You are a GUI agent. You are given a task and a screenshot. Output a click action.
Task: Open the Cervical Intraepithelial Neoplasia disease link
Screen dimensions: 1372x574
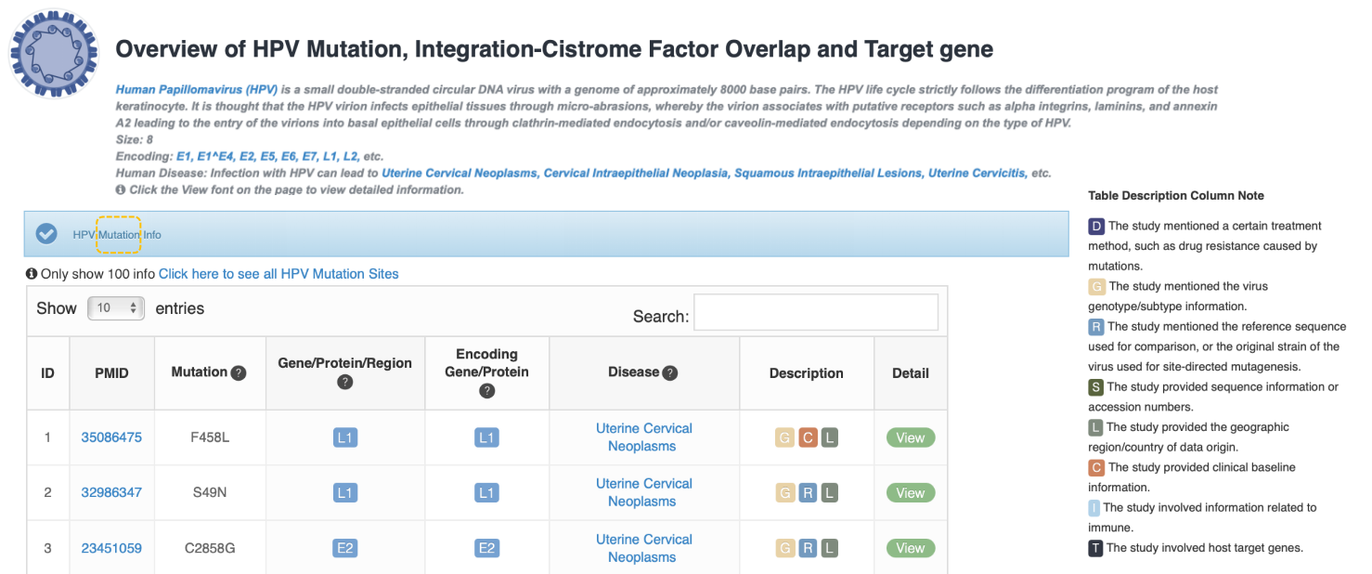[637, 173]
